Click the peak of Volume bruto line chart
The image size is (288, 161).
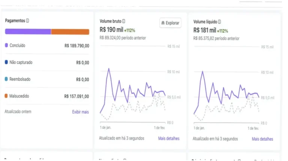coord(109,69)
